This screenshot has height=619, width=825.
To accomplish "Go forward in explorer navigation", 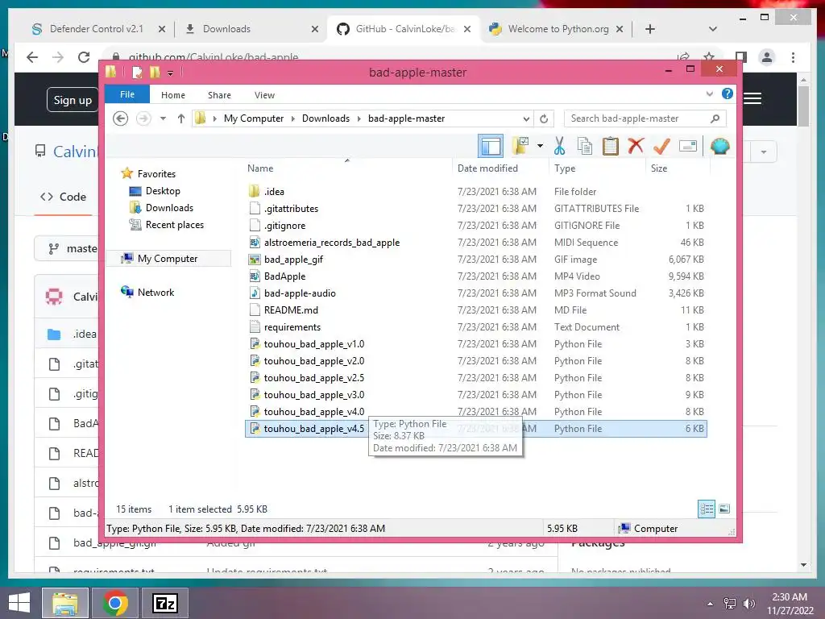I will click(x=143, y=118).
